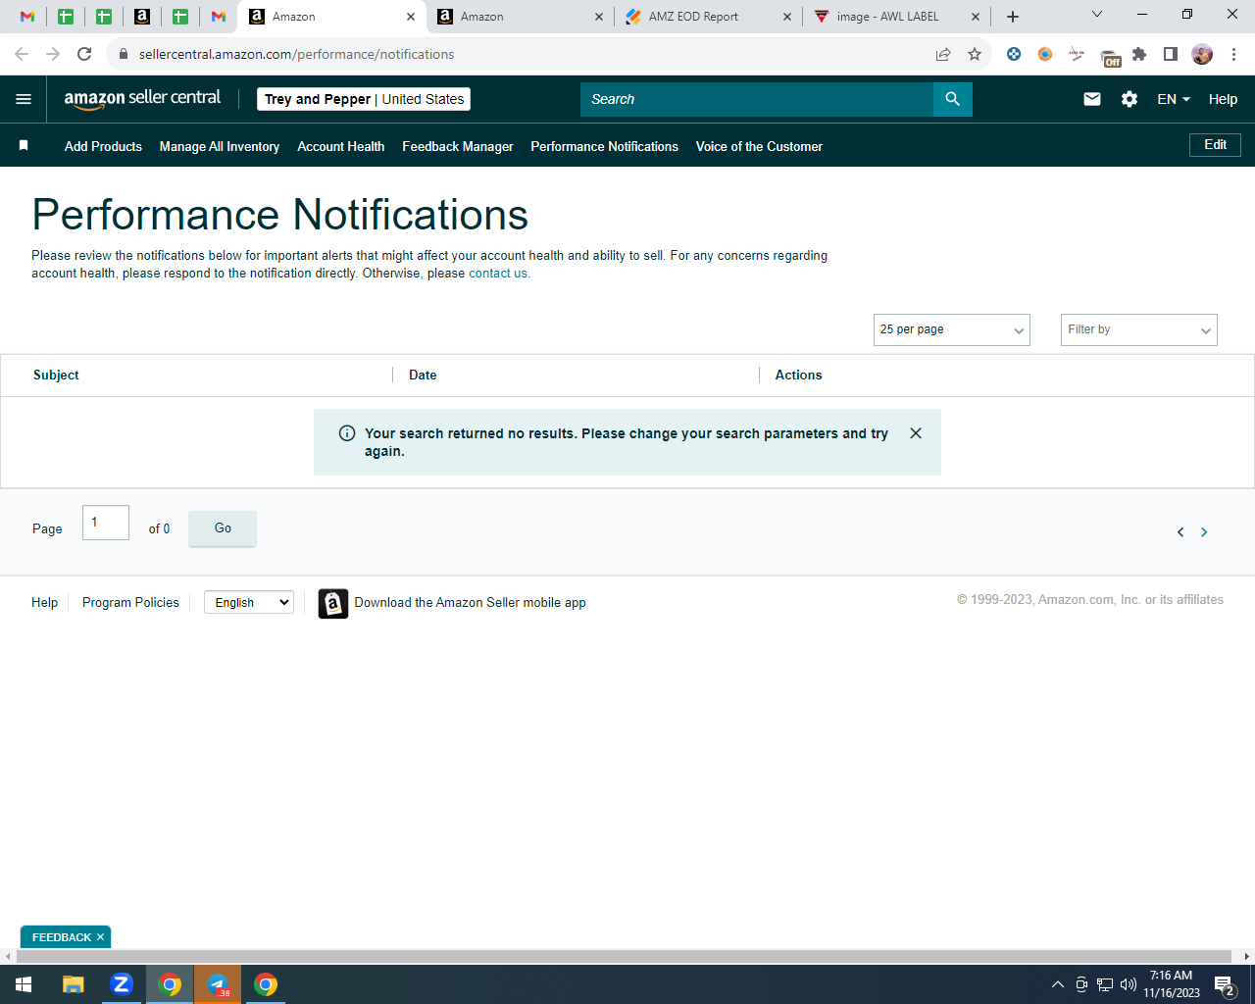
Task: Dismiss the no results alert
Action: point(916,433)
